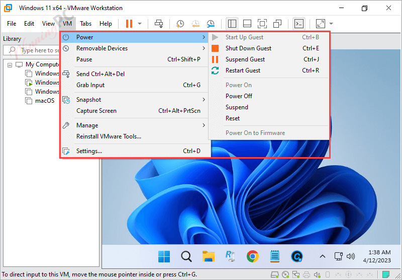Open the snapshot manager toolbar icon with wrench

coord(211,24)
